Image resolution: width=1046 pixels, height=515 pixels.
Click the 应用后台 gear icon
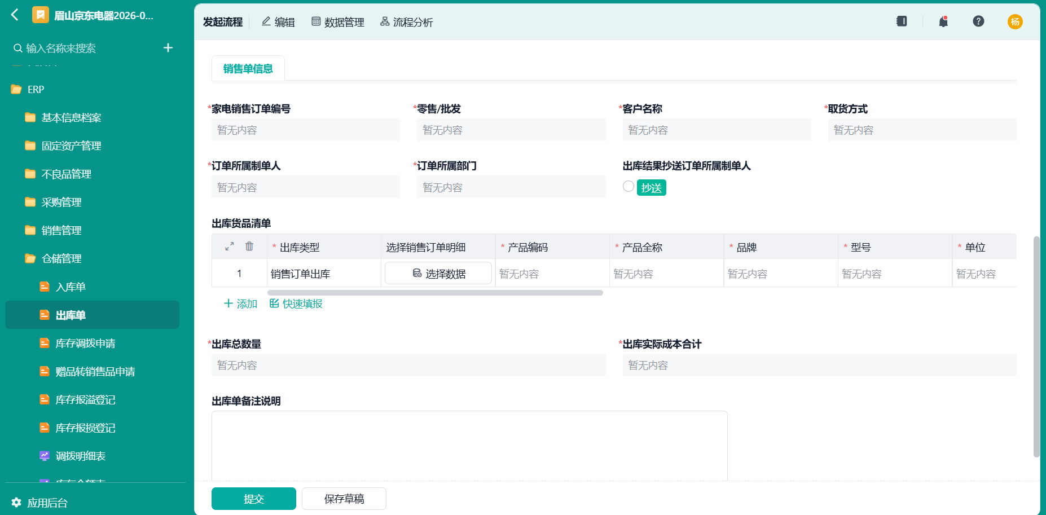click(x=16, y=502)
